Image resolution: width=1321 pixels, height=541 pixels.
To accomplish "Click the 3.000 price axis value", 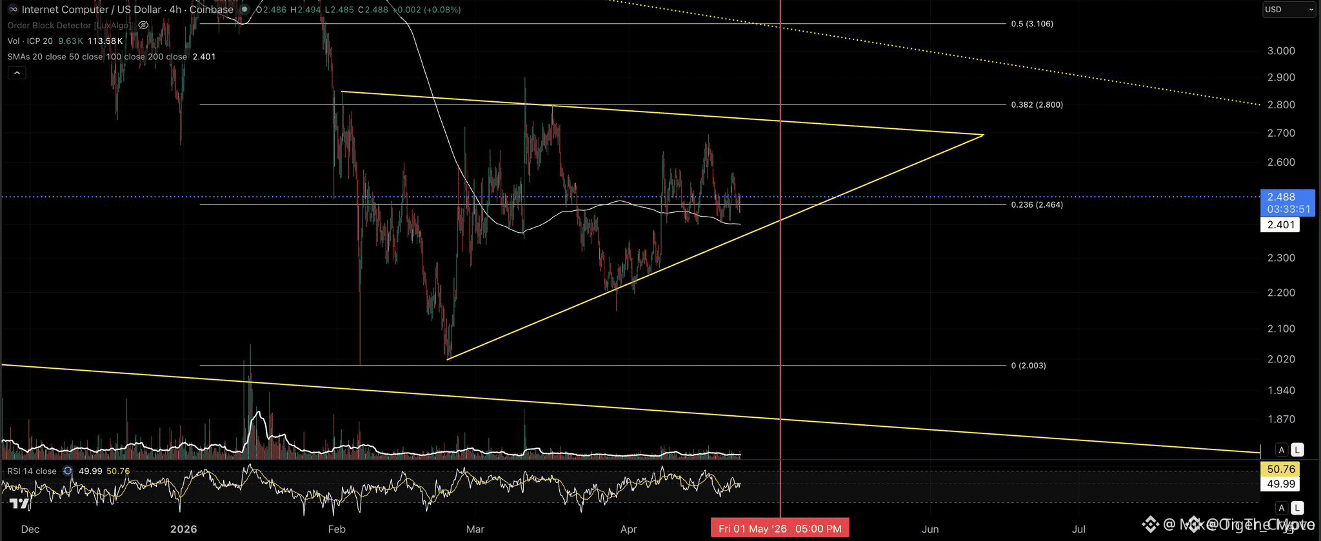I will (x=1281, y=51).
